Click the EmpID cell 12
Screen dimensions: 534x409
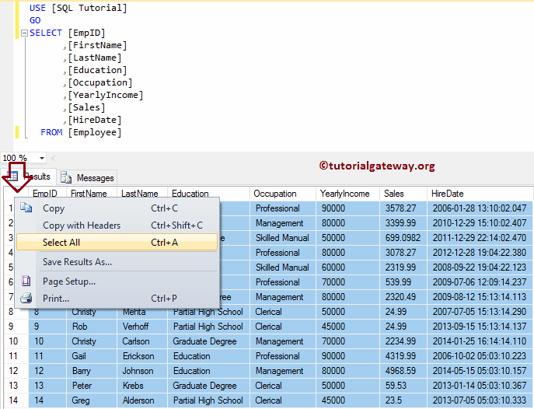(x=47, y=371)
